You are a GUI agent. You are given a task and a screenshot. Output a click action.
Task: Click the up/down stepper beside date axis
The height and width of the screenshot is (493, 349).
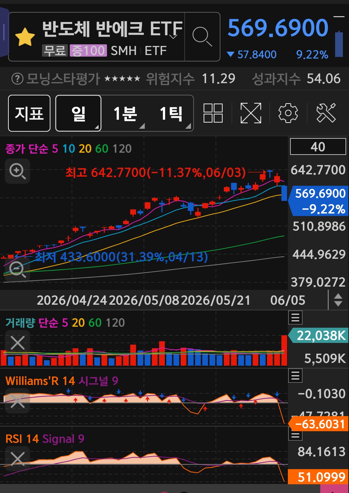(338, 300)
